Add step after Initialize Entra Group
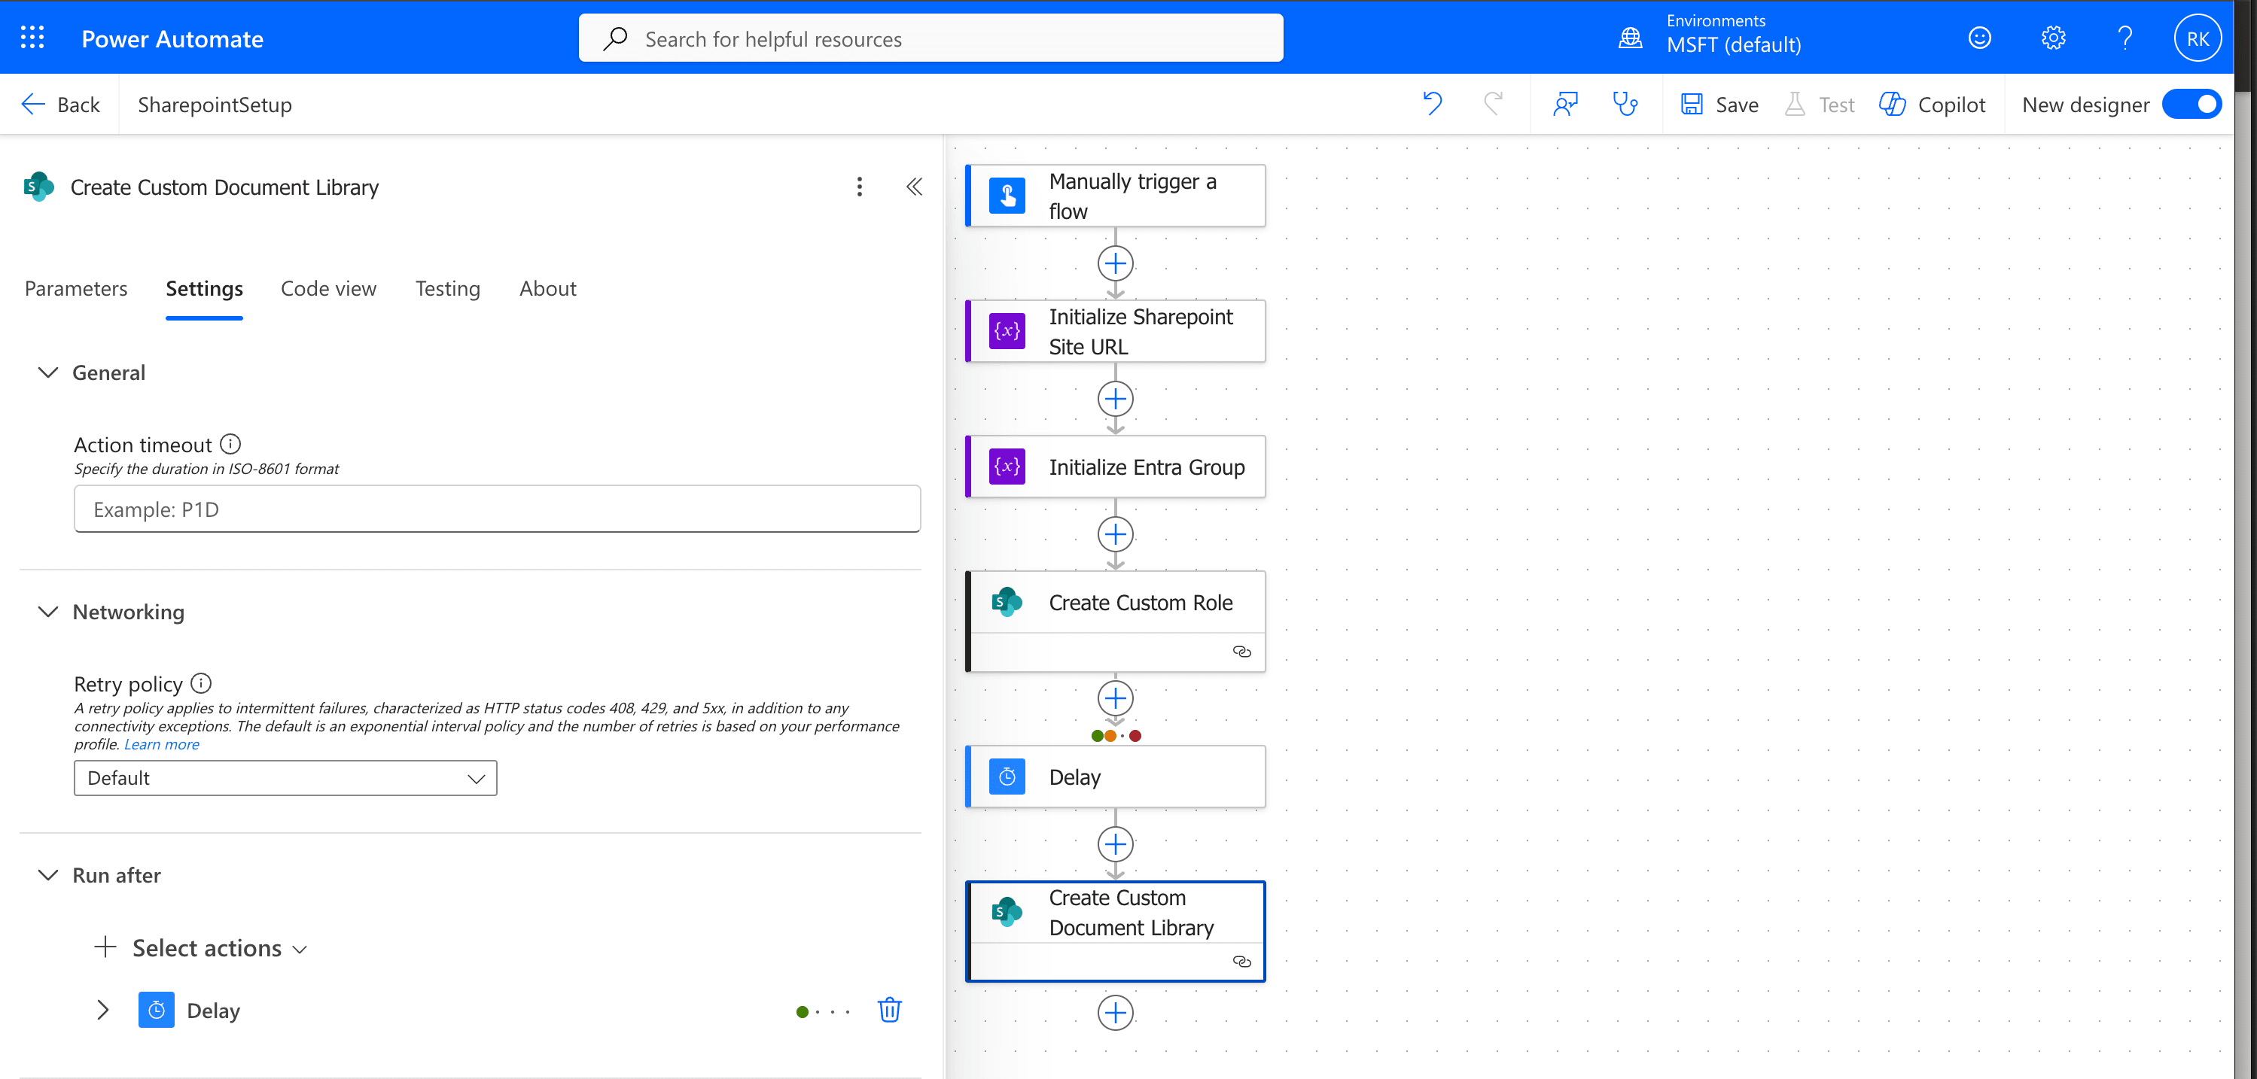Image resolution: width=2257 pixels, height=1079 pixels. tap(1114, 533)
